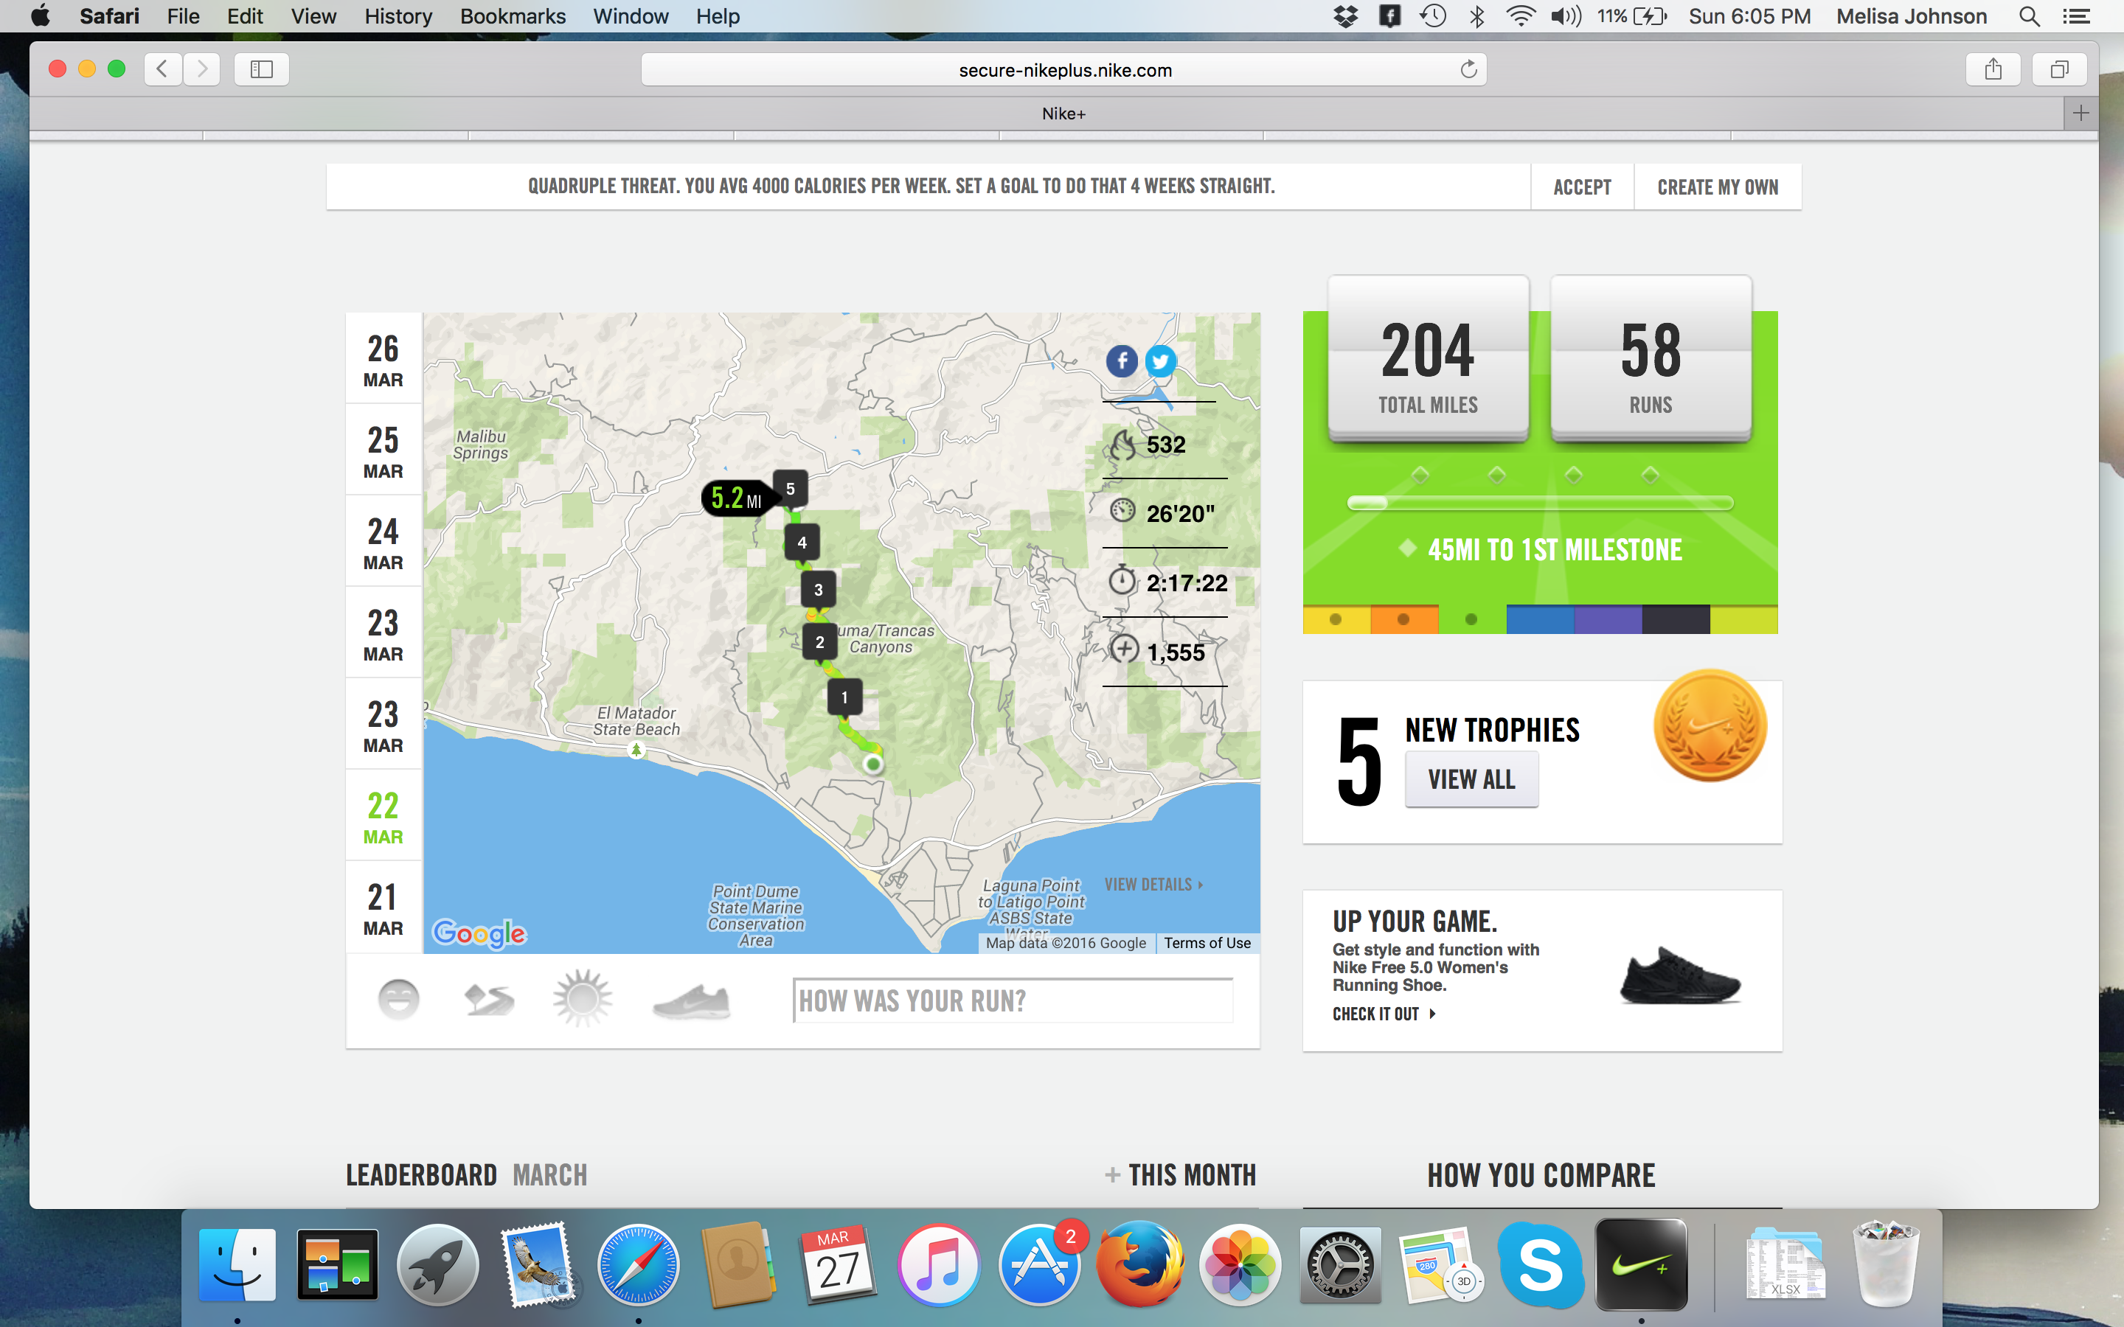Image resolution: width=2124 pixels, height=1327 pixels.
Task: Share the run on Facebook
Action: click(1122, 361)
